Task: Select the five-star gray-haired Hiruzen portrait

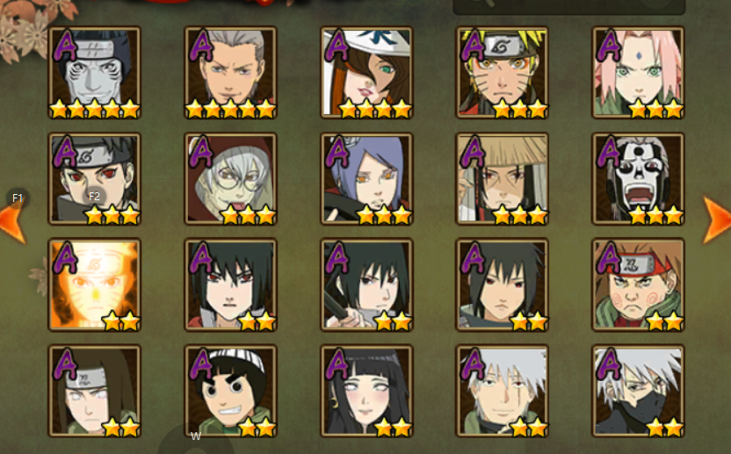Action: (230, 73)
